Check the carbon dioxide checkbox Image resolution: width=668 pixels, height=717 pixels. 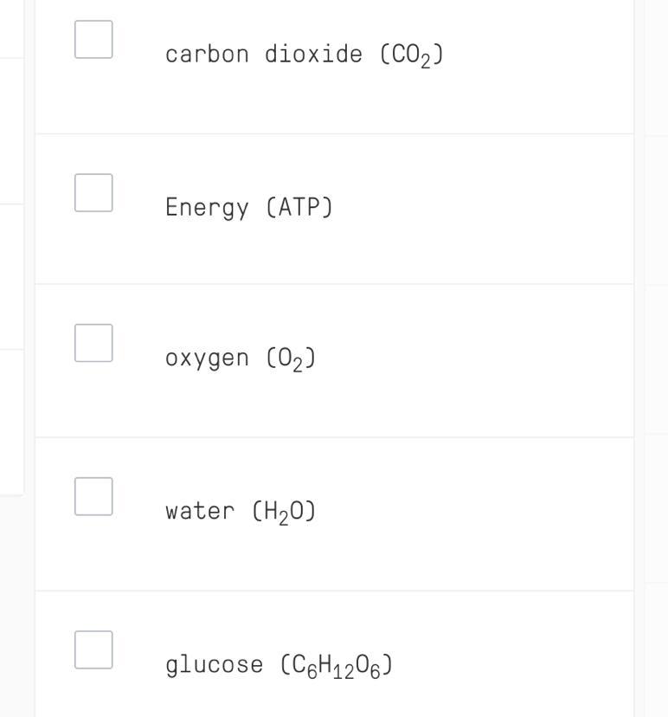point(93,40)
